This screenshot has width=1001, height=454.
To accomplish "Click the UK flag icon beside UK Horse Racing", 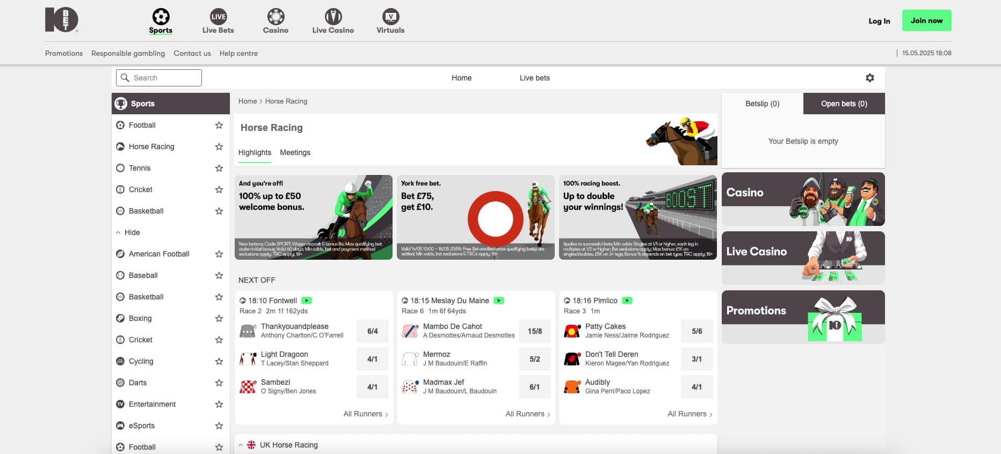I will [251, 445].
